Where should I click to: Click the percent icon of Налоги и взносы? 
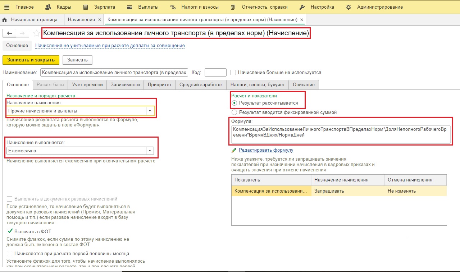[x=173, y=7]
